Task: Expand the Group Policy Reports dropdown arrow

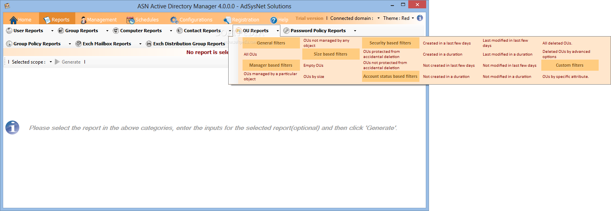Action: click(70, 44)
